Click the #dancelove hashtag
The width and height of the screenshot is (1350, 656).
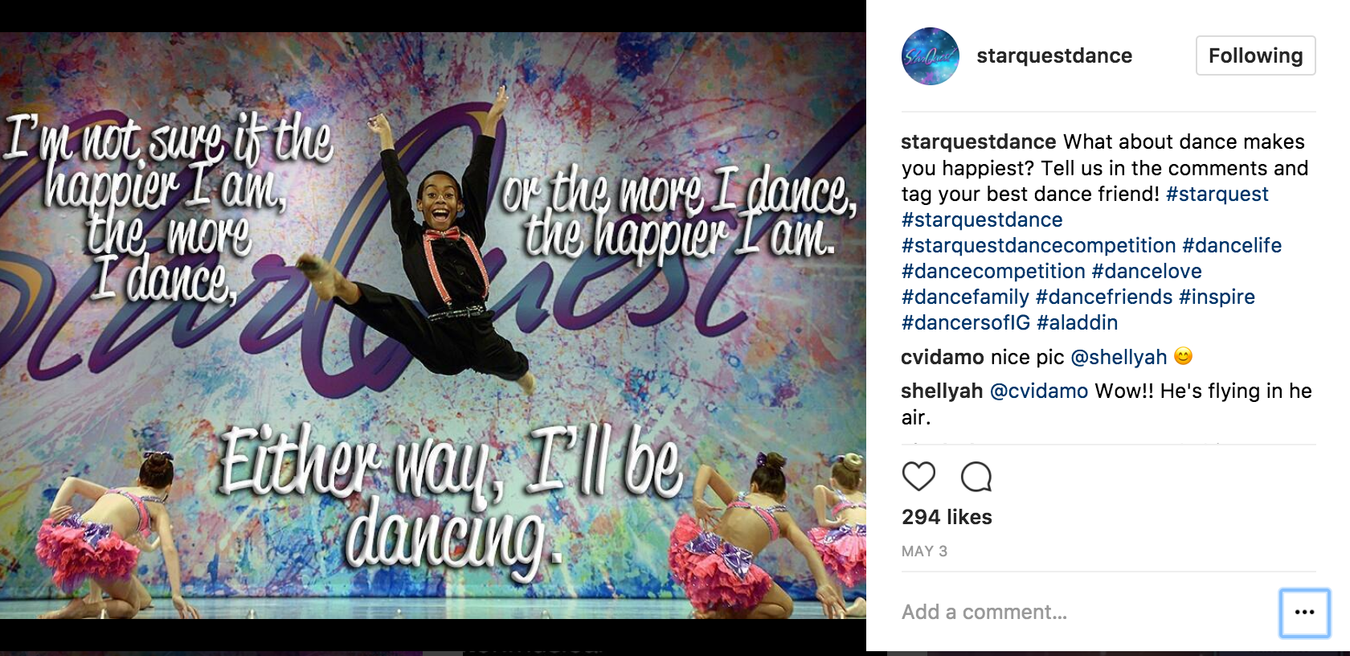[1147, 271]
